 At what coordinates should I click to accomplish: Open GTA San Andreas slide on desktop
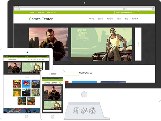coord(102,44)
